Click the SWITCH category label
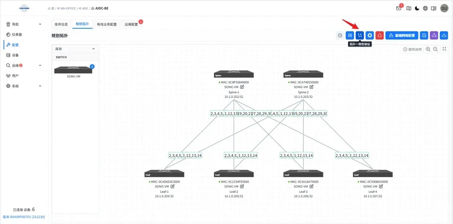This screenshot has width=453, height=224. point(61,57)
